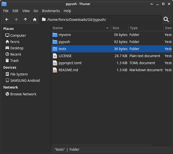Viewport: 173px width, 154px height.
Task: Go back with the left arrow button
Action: click(7, 19)
